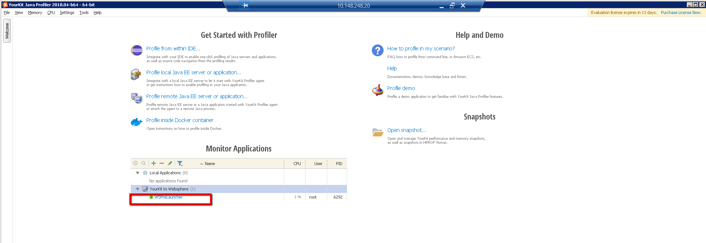The width and height of the screenshot is (706, 243).
Task: Close the remote session connection bar
Action: point(463,6)
